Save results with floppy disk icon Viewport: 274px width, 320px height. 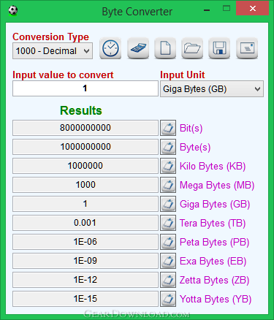[x=219, y=48]
